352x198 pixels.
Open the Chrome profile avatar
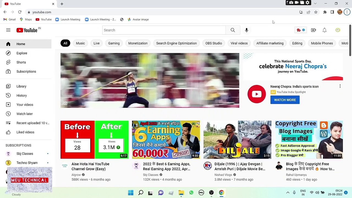point(340,12)
